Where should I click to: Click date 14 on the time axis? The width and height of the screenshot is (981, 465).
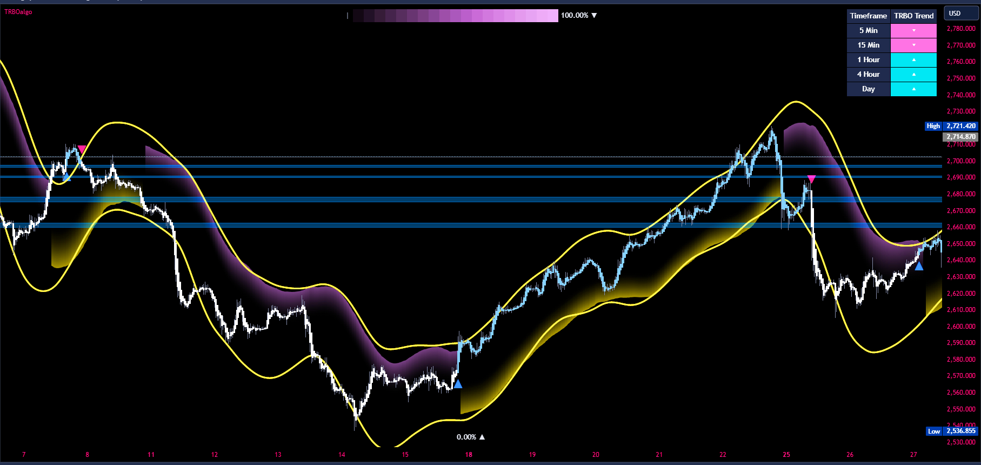[342, 455]
